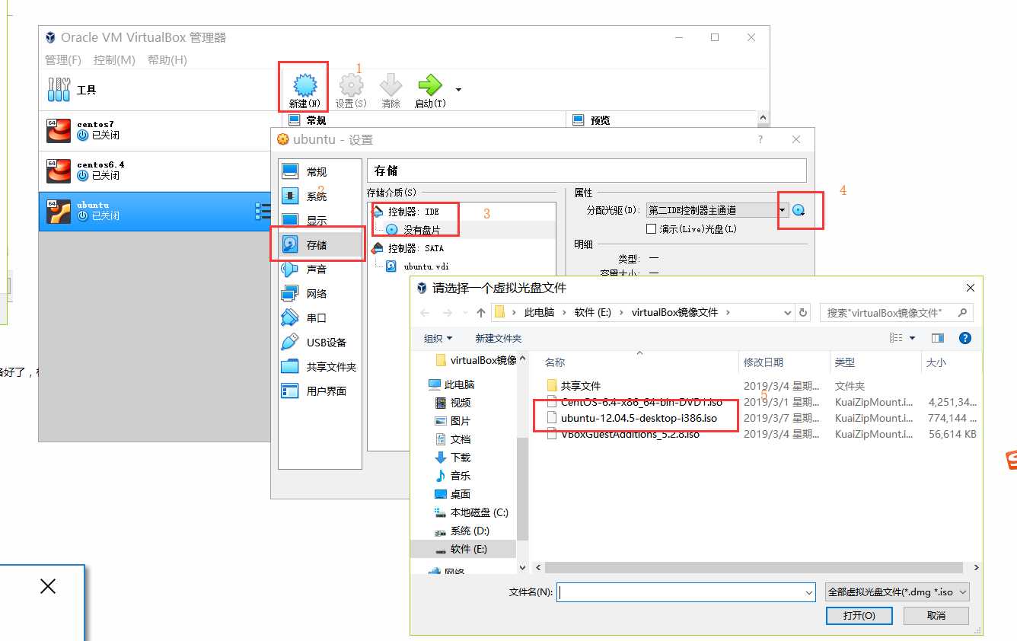The height and width of the screenshot is (641, 1017).
Task: Select the centos7 virtual machine
Action: point(156,130)
